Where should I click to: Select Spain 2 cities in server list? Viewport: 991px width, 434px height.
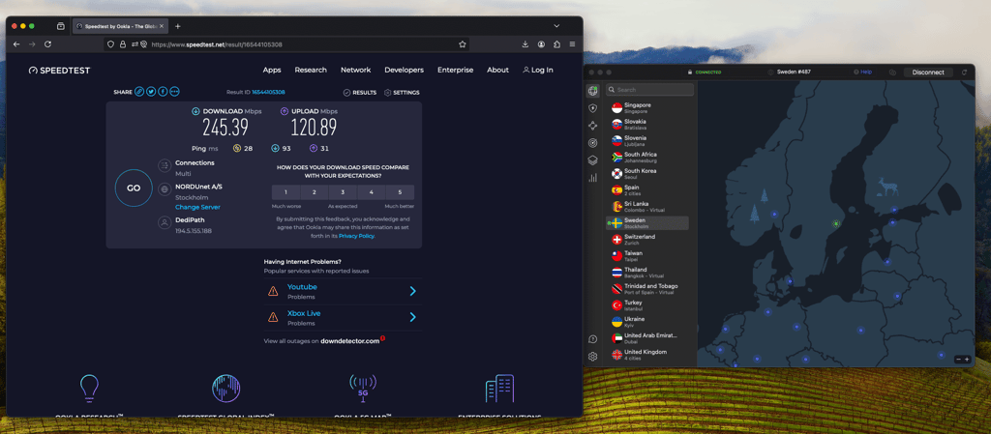pyautogui.click(x=647, y=189)
